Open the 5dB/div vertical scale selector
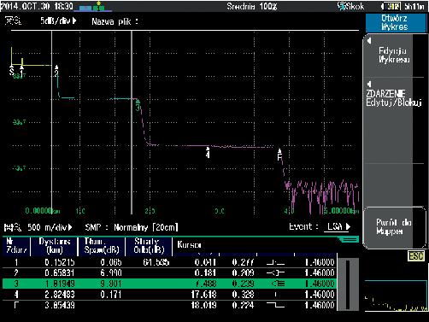This screenshot has height=322, width=429. pyautogui.click(x=58, y=20)
